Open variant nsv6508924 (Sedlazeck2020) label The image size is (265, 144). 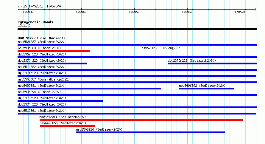[x=99, y=129]
